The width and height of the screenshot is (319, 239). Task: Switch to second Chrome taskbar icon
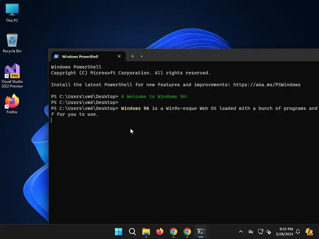point(187,232)
